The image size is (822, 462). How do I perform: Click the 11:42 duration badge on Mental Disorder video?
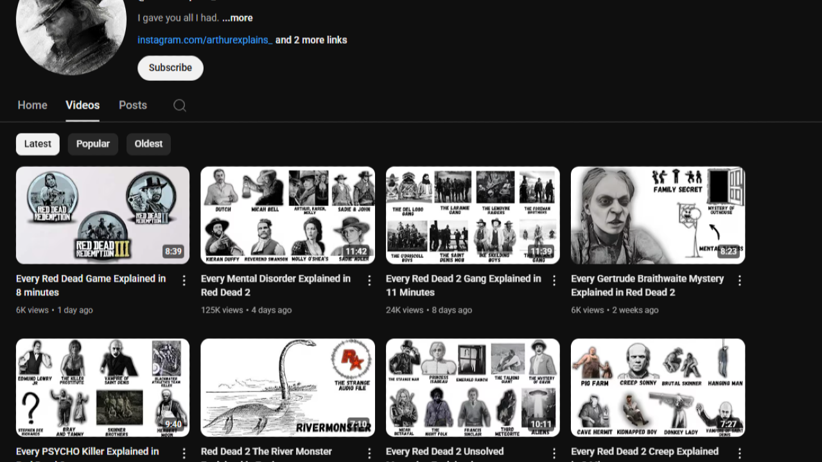pyautogui.click(x=358, y=252)
